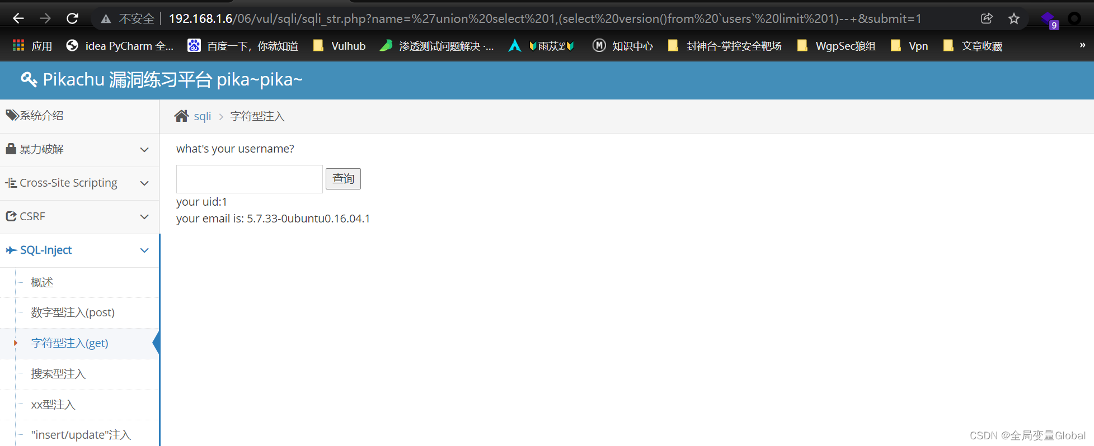This screenshot has height=446, width=1094.
Task: Click the 'your uid:1' result text
Action: (201, 202)
